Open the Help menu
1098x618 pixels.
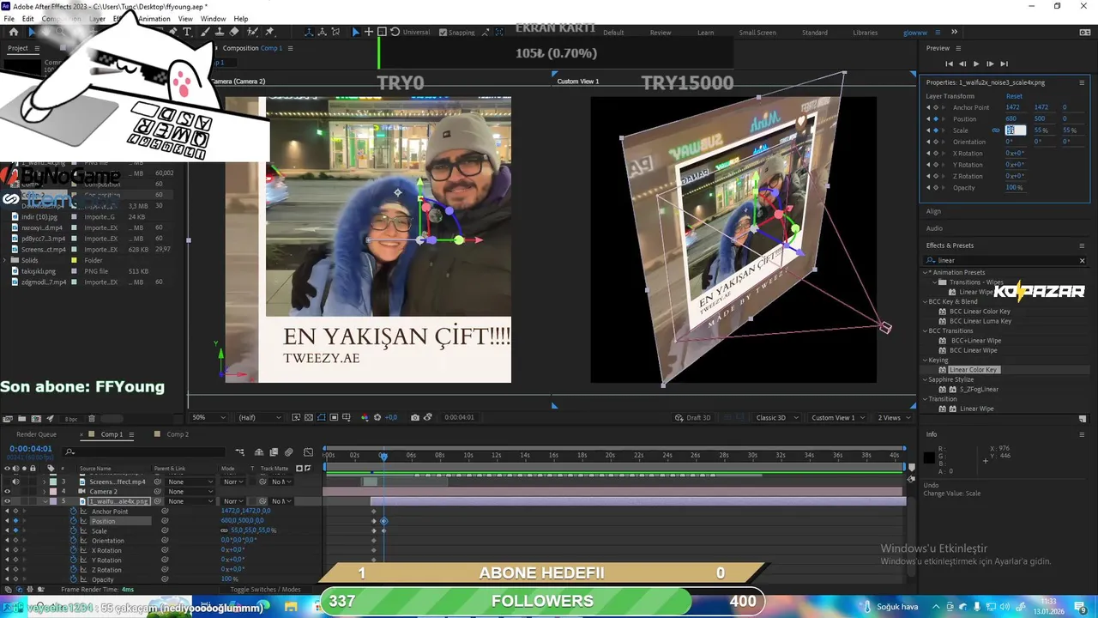[241, 19]
